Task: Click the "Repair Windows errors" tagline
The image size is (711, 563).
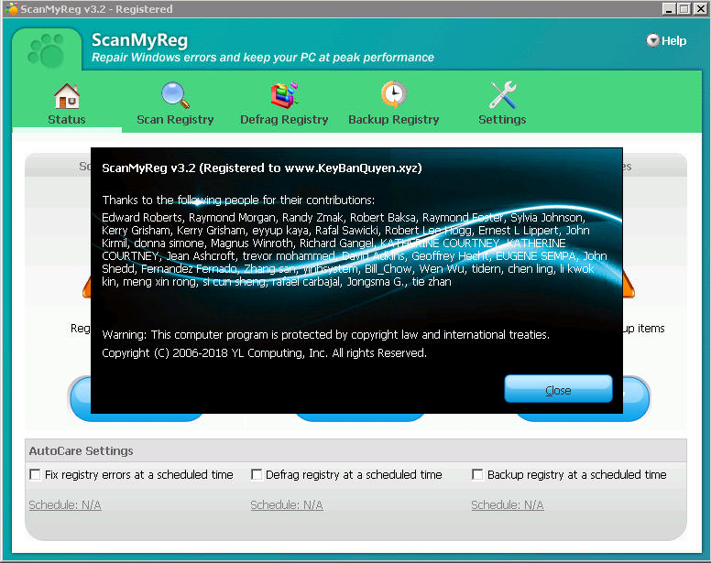Action: pyautogui.click(x=263, y=58)
